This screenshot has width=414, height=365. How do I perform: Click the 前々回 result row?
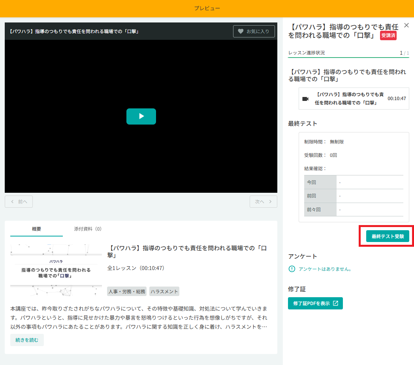pos(354,210)
